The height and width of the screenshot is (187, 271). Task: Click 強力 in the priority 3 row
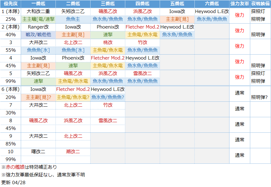click(240, 47)
